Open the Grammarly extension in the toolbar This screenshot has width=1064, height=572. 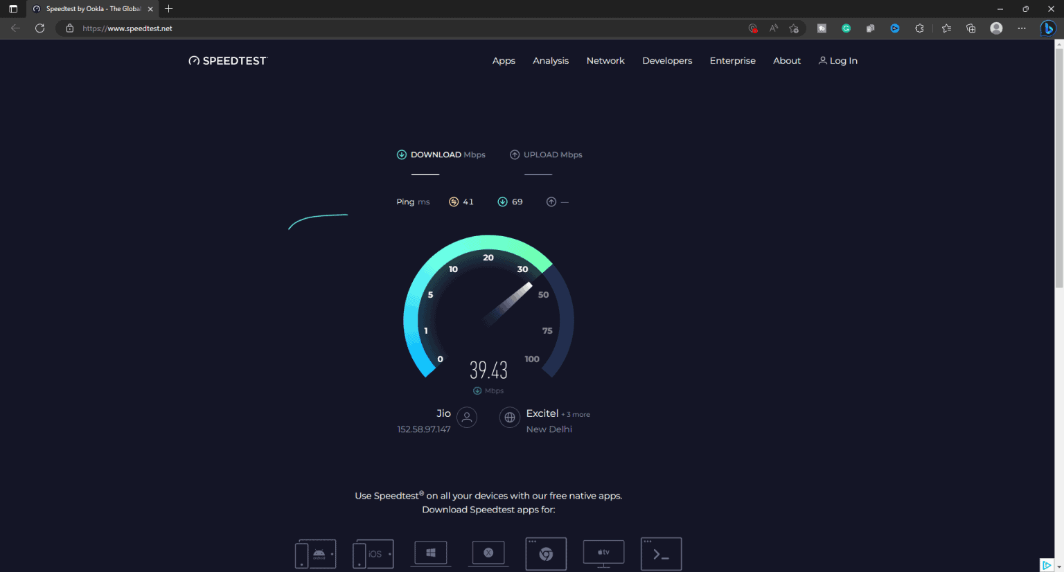(846, 28)
